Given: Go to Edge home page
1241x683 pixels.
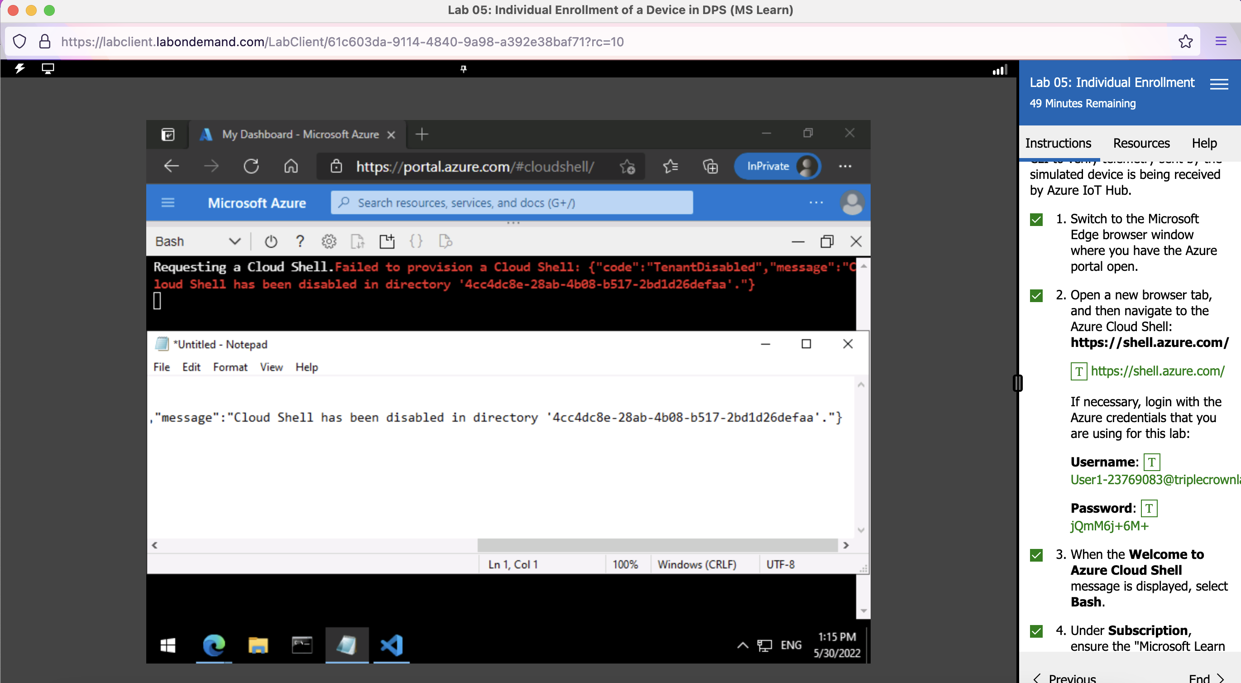Looking at the screenshot, I should [291, 166].
